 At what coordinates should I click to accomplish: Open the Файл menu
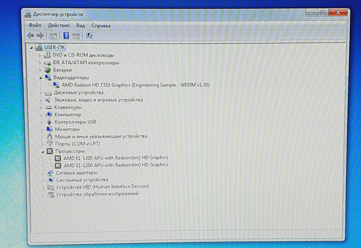click(35, 25)
